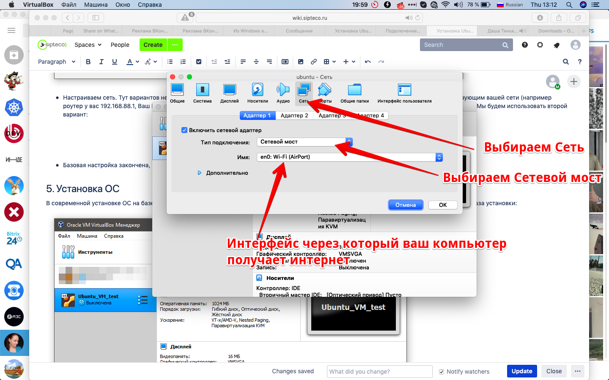Open the page layout tool
Image resolution: width=609 pixels, height=380 pixels.
click(285, 62)
